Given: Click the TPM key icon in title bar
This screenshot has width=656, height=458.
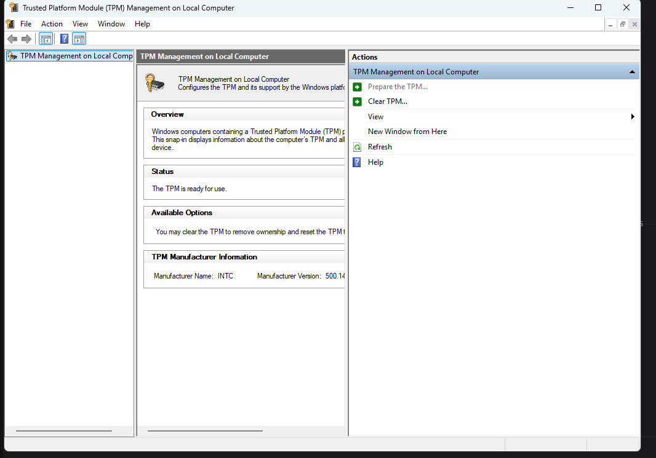Looking at the screenshot, I should [14, 7].
